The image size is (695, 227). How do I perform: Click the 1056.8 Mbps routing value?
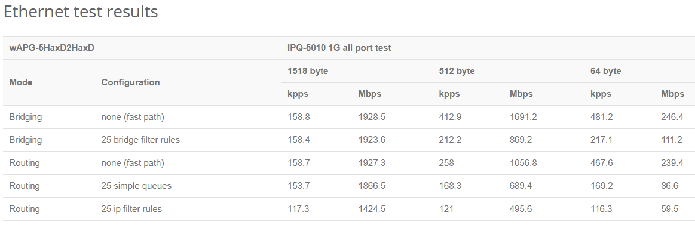pos(523,163)
